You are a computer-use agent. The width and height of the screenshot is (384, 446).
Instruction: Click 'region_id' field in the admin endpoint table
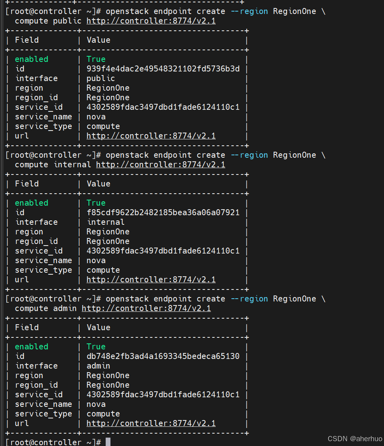pyautogui.click(x=36, y=385)
